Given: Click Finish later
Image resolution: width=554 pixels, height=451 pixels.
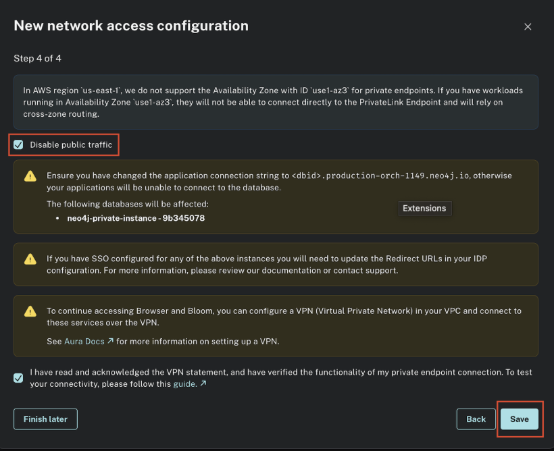Looking at the screenshot, I should pyautogui.click(x=45, y=419).
